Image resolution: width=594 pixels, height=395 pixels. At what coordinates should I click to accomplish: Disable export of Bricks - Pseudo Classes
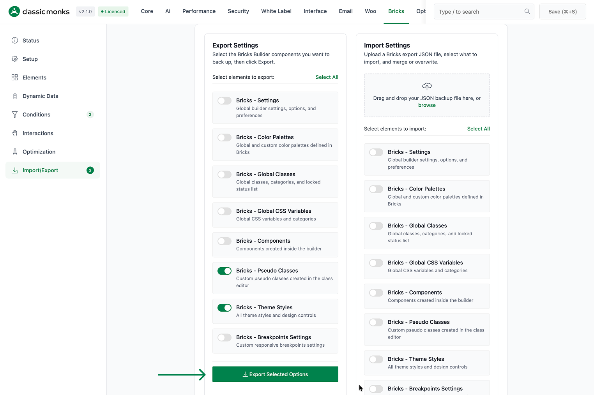(225, 271)
